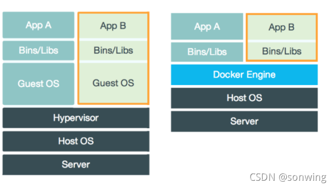
Task: Click the Docker Engine layer
Action: point(244,75)
